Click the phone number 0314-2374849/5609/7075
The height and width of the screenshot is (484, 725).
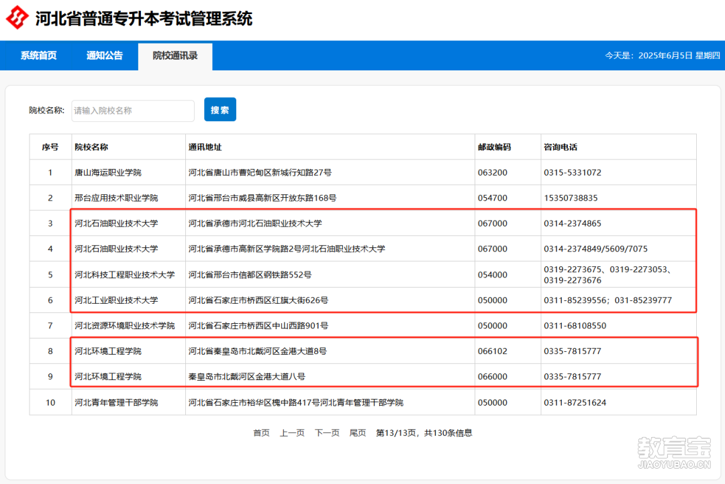[x=595, y=249]
